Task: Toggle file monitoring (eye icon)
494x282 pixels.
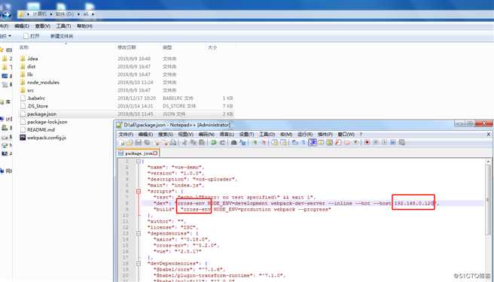Action: click(355, 143)
